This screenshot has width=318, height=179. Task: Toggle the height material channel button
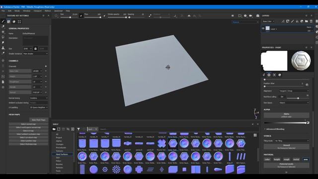coord(277,160)
